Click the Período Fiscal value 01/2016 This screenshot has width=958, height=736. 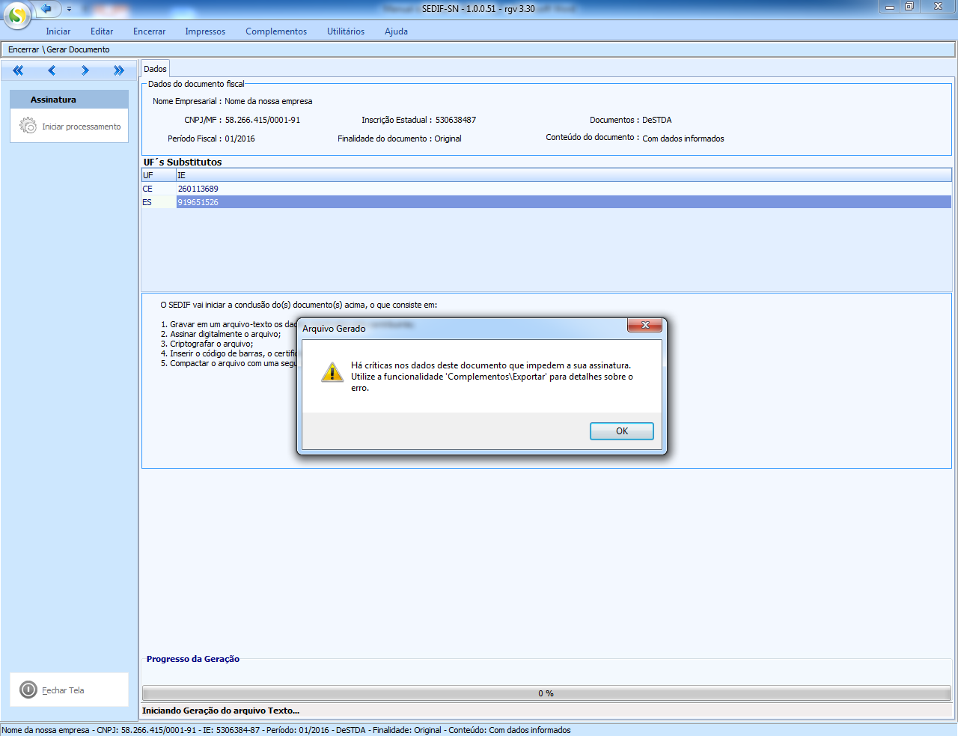240,139
